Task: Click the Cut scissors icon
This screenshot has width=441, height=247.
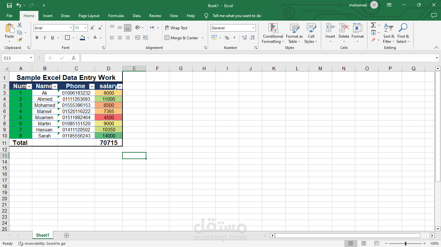Action: click(x=20, y=25)
